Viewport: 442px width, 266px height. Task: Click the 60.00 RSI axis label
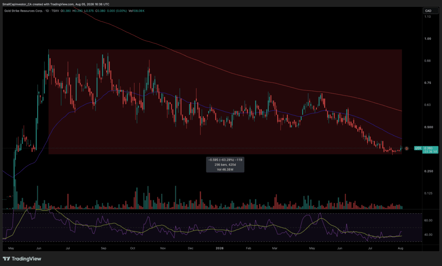pos(428,220)
